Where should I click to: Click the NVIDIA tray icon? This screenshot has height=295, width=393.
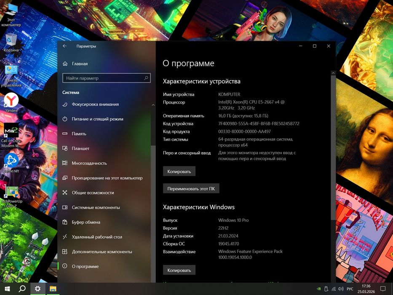(319, 289)
